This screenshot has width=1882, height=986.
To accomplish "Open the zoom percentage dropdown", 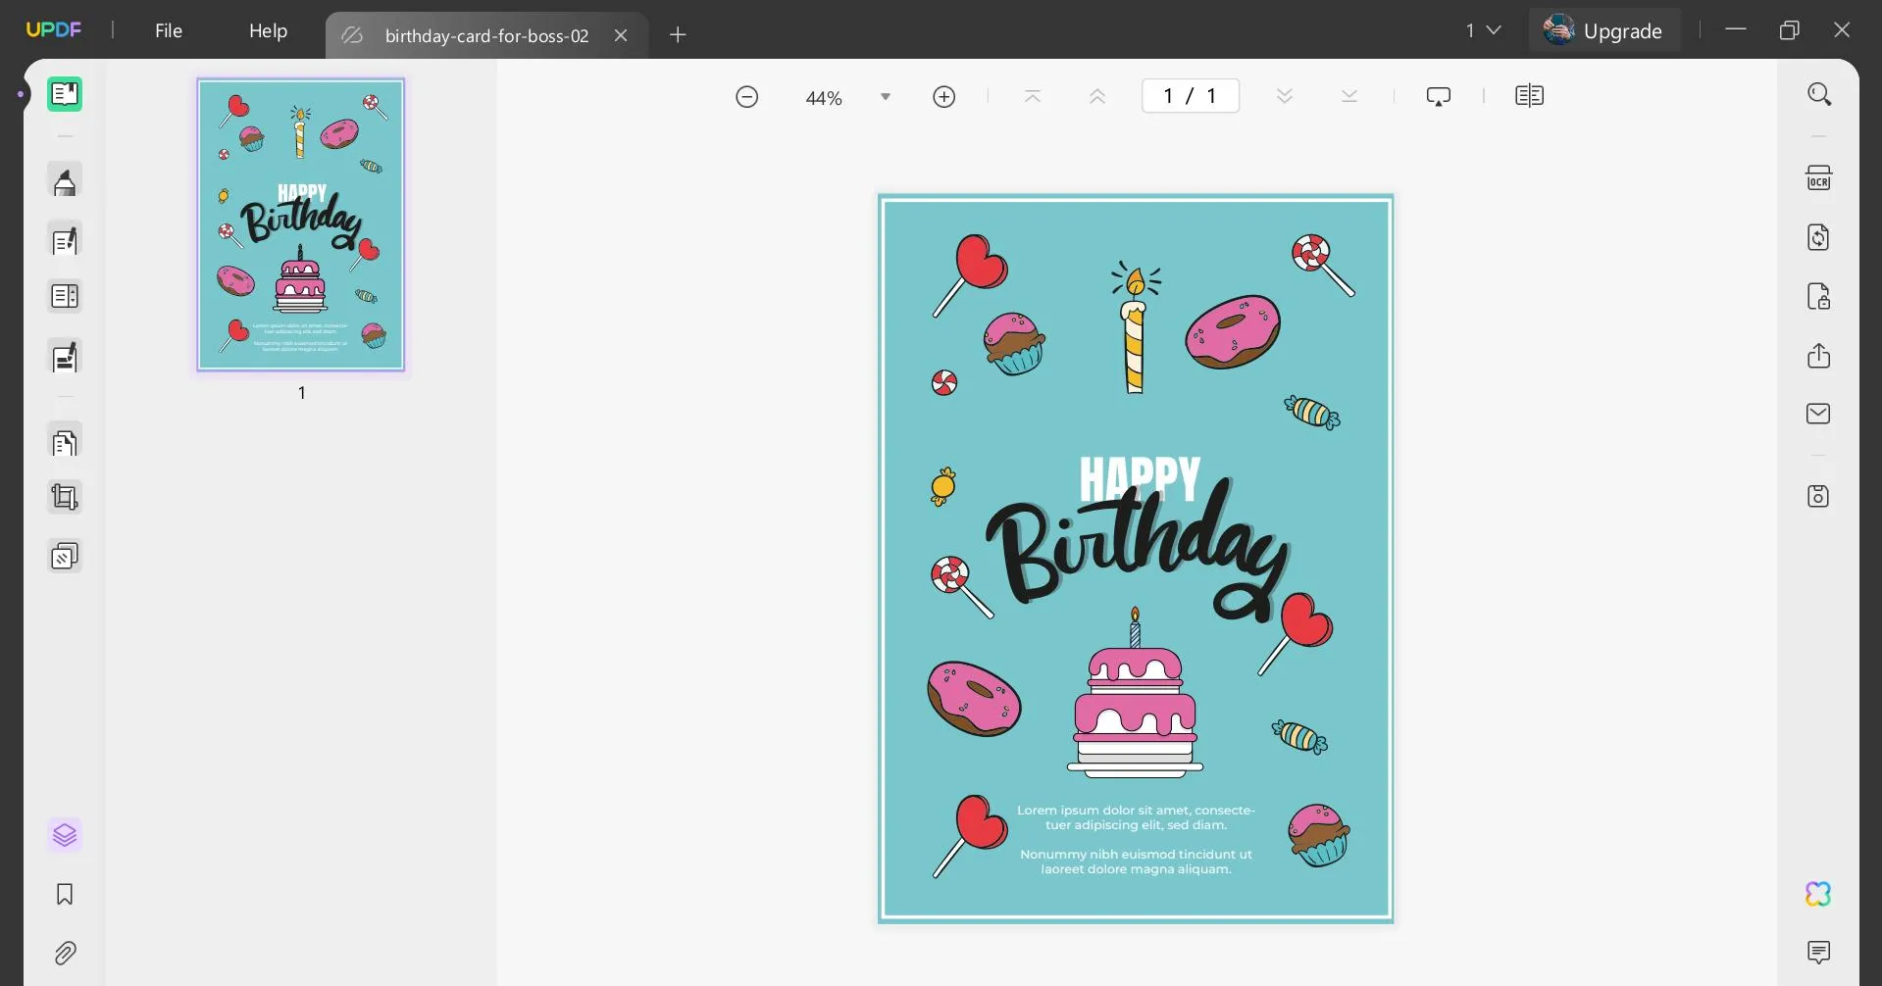I will click(x=886, y=96).
